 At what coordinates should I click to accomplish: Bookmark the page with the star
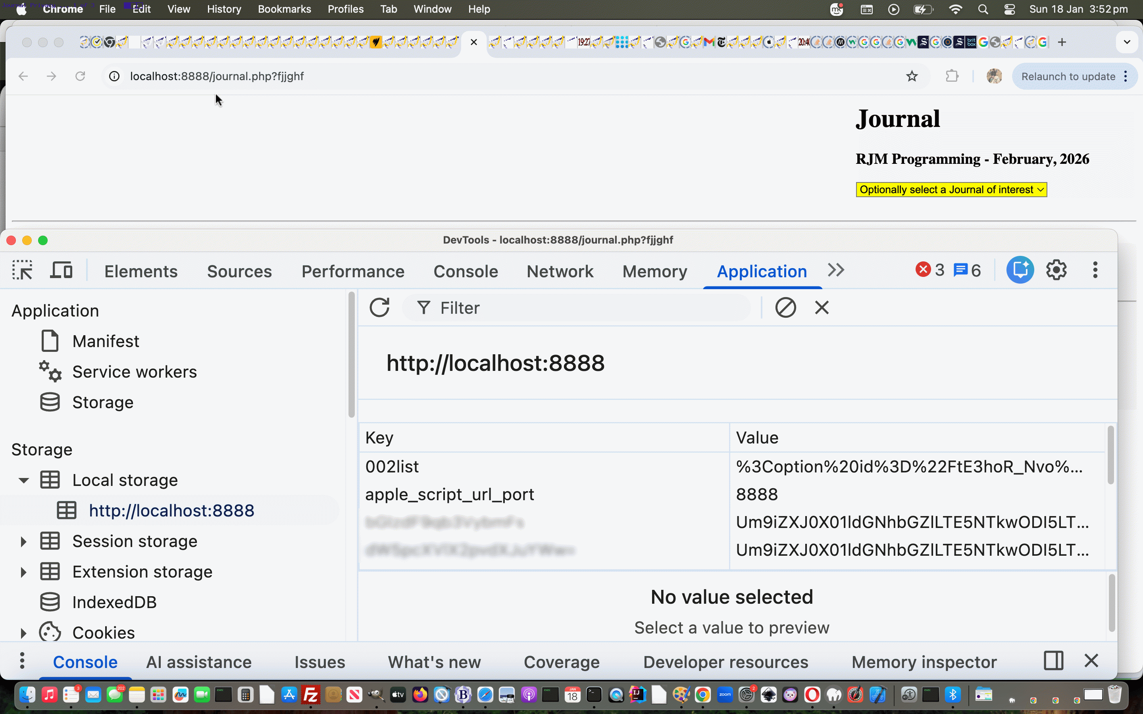point(912,76)
